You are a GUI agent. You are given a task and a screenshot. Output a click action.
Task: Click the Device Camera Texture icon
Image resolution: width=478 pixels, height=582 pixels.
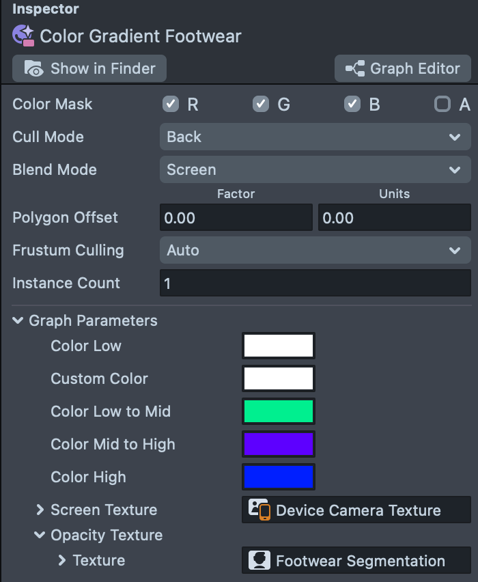coord(259,510)
